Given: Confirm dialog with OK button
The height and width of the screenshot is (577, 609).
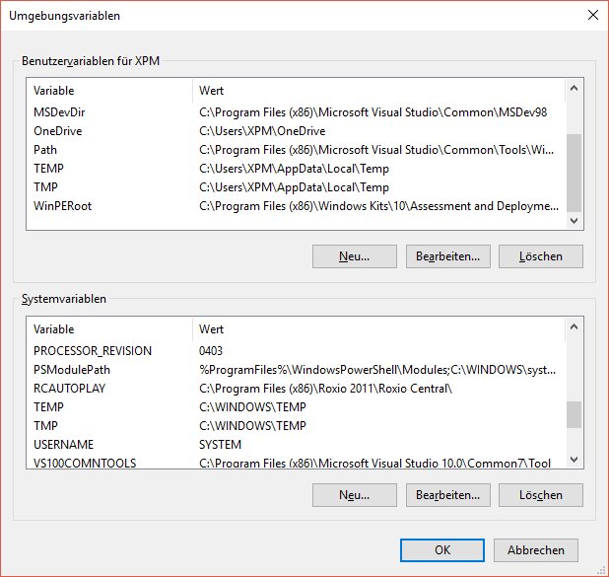Looking at the screenshot, I should [x=442, y=550].
